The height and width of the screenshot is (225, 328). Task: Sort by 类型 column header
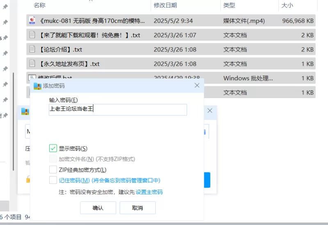coord(229,5)
